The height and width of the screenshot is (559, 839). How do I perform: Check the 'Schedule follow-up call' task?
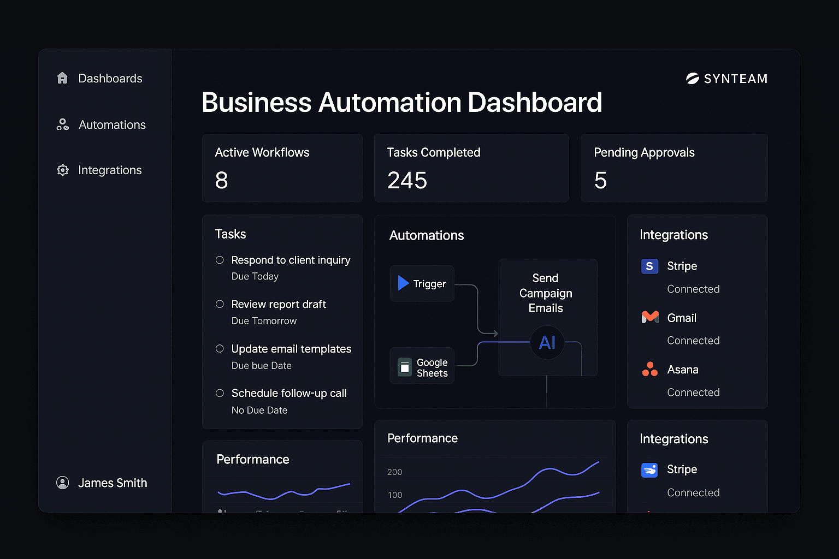(x=220, y=393)
